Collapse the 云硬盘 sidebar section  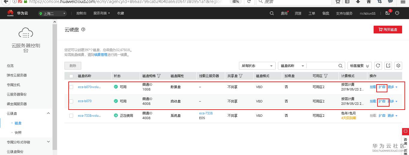coord(49,113)
